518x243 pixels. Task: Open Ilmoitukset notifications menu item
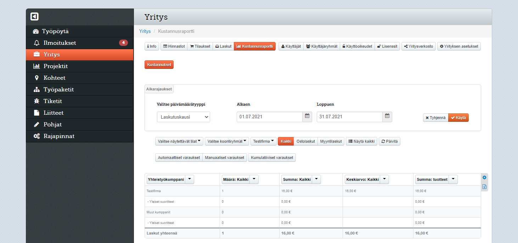[x=80, y=43]
